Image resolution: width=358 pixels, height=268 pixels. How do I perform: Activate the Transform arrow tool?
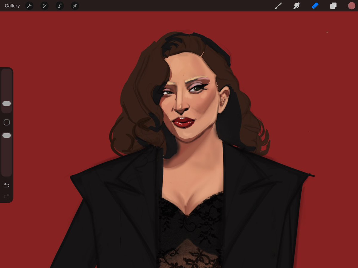pos(75,6)
